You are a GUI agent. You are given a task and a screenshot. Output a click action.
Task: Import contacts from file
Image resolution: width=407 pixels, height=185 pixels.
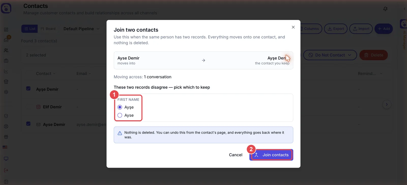(361, 29)
